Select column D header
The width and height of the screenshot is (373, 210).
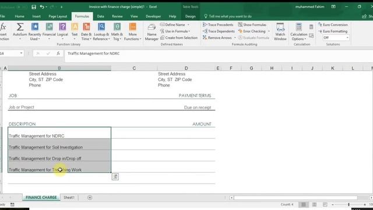[186, 68]
